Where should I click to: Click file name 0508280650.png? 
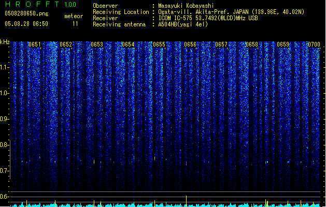tap(26, 13)
